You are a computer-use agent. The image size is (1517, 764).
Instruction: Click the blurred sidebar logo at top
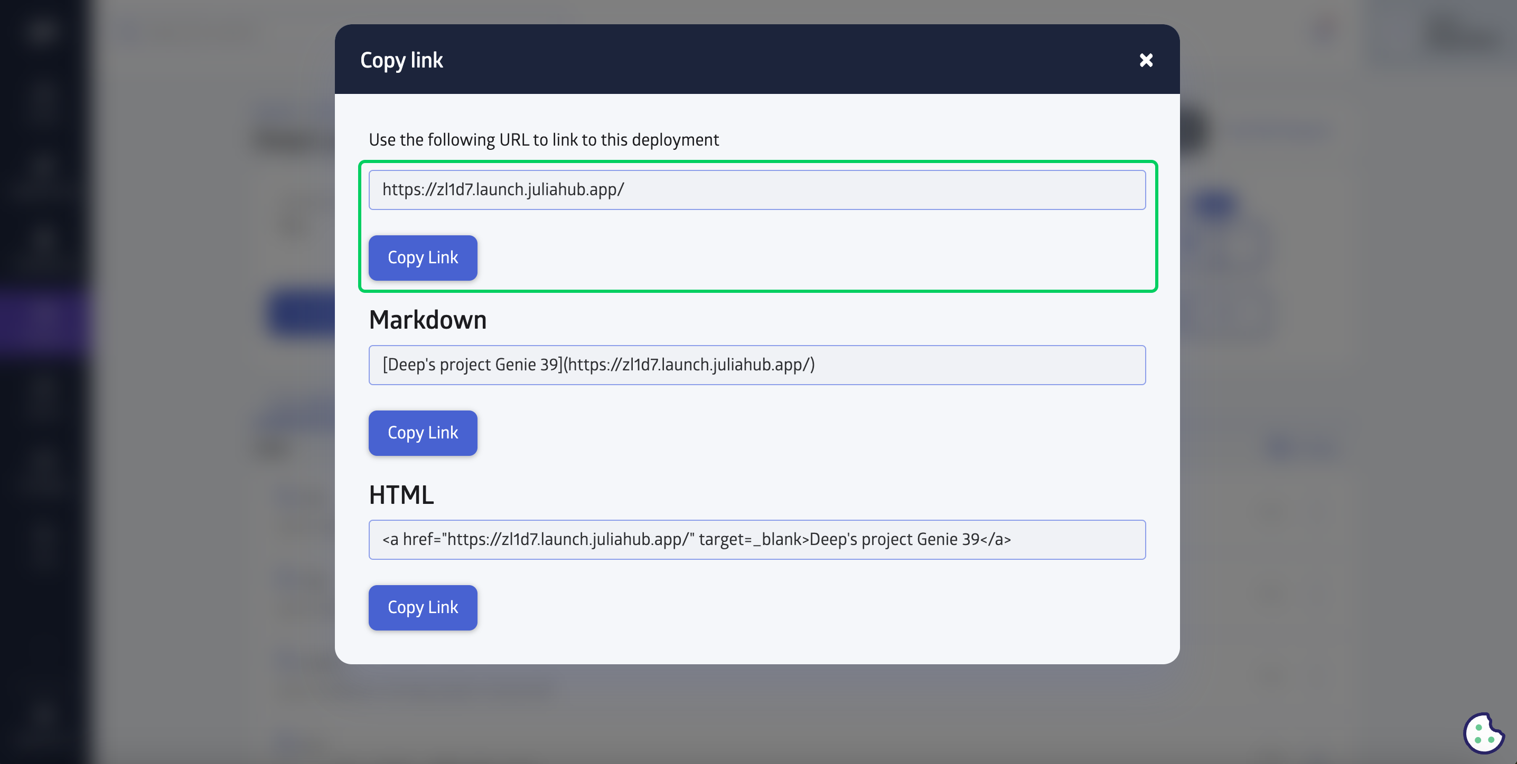click(x=42, y=30)
